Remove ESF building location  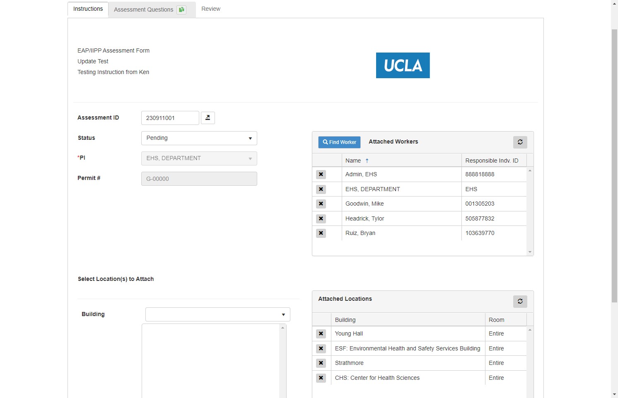[321, 349]
